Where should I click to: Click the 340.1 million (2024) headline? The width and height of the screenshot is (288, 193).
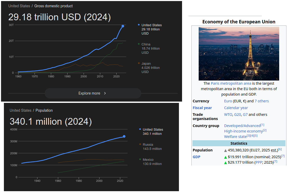[51, 122]
